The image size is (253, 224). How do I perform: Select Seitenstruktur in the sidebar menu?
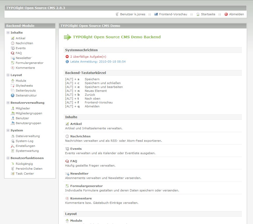[26, 95]
